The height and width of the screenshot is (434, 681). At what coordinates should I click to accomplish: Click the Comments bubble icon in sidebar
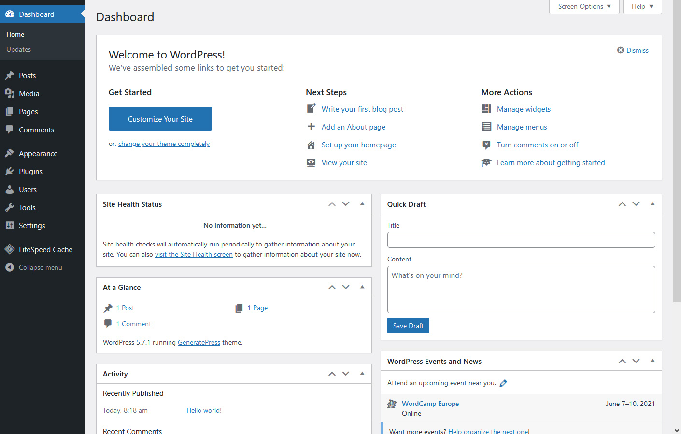point(10,130)
